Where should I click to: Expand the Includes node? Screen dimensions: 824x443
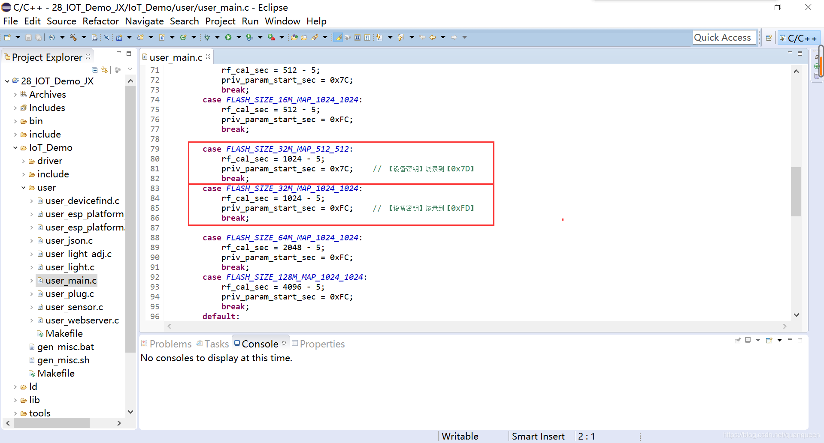pos(15,108)
